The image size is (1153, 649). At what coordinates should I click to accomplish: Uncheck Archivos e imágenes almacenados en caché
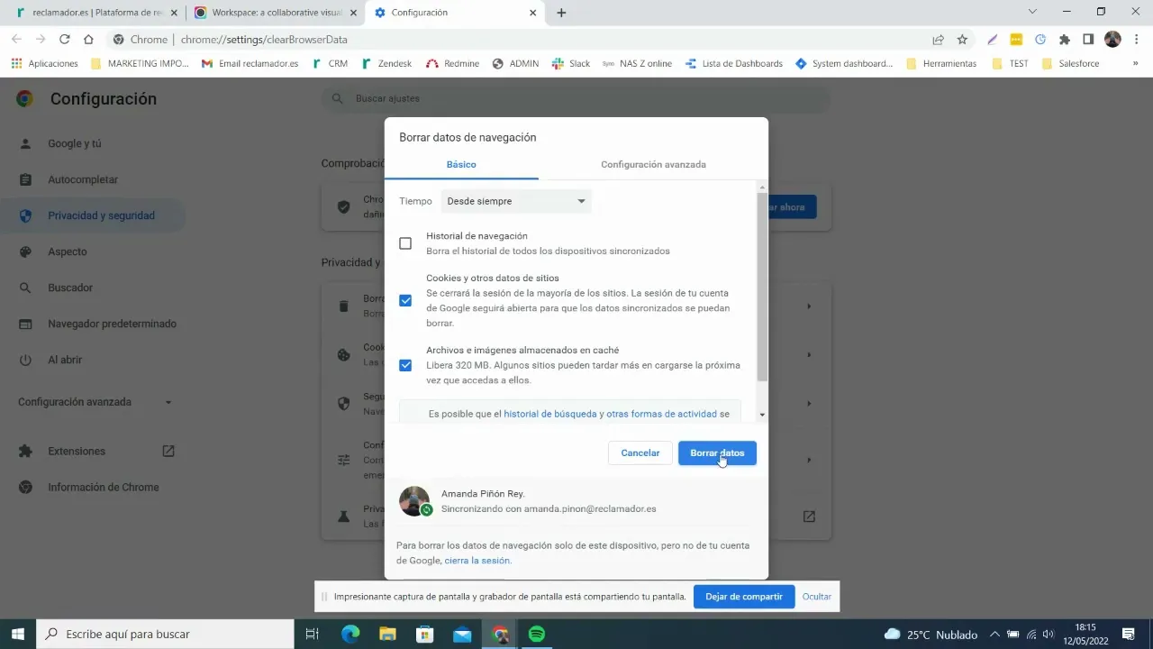(405, 365)
